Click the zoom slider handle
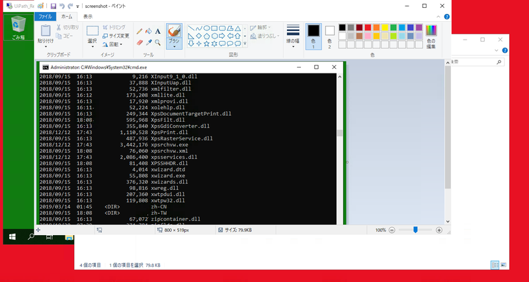Screen dimensions: 529x282 (415, 230)
